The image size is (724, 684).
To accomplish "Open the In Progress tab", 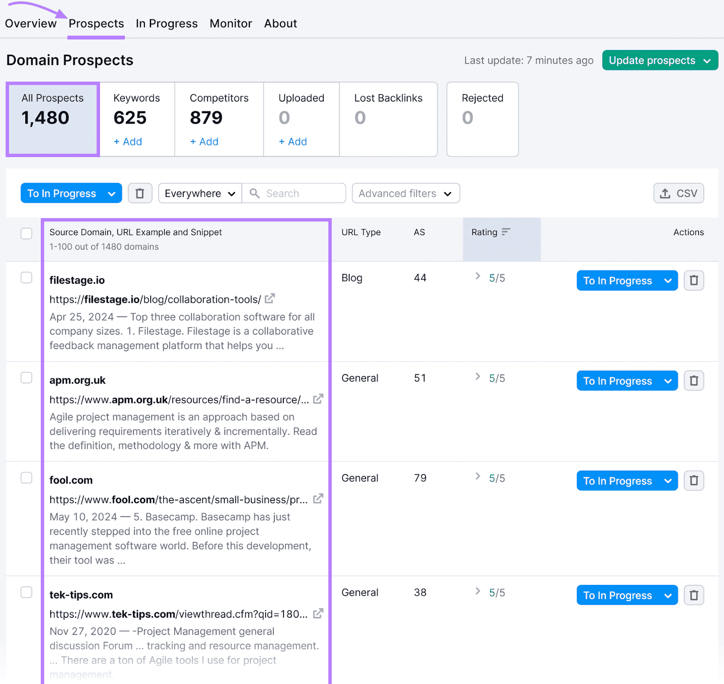I will [x=166, y=23].
